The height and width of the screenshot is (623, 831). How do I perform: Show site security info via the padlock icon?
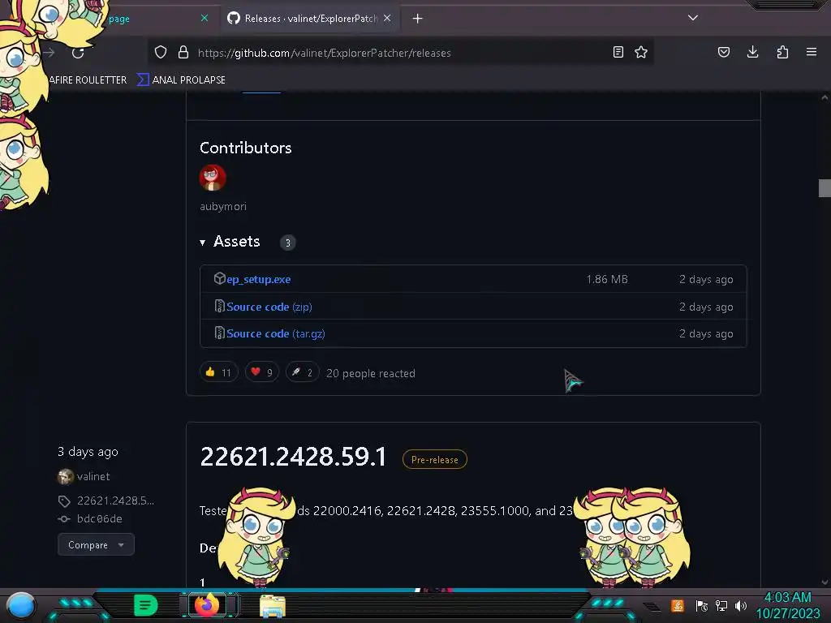pyautogui.click(x=183, y=52)
